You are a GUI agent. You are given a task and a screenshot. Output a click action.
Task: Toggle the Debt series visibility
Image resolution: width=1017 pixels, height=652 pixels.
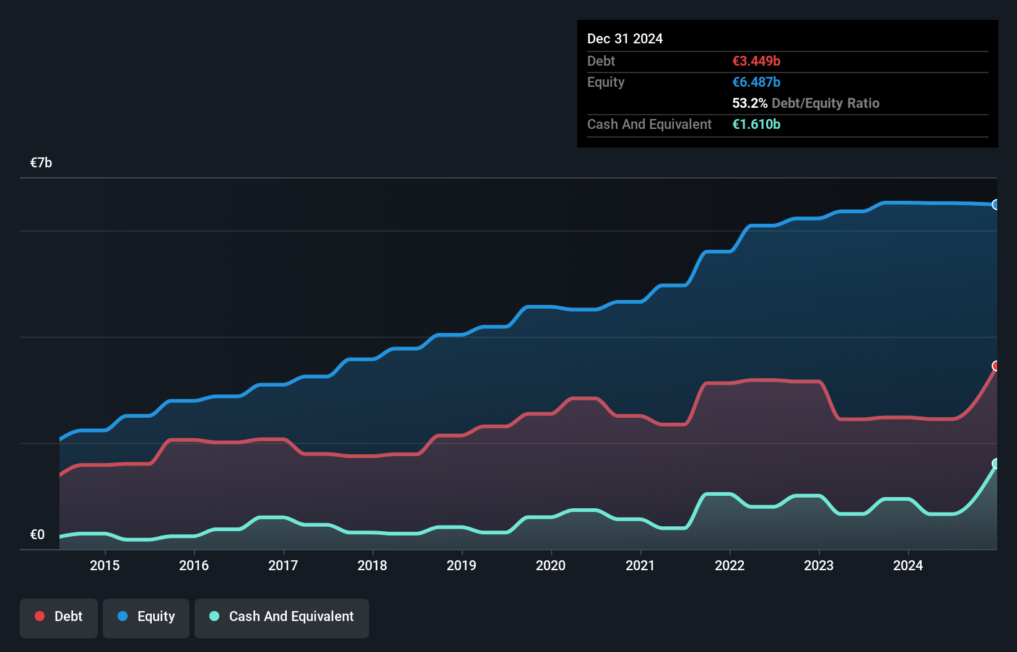point(58,617)
